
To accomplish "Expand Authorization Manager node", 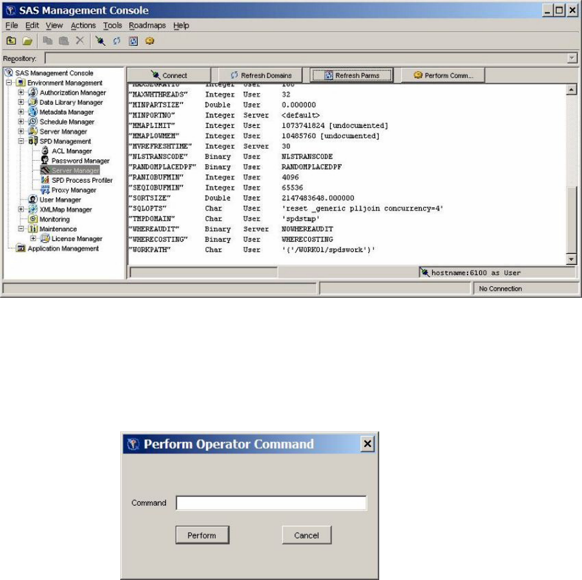I will click(x=21, y=92).
